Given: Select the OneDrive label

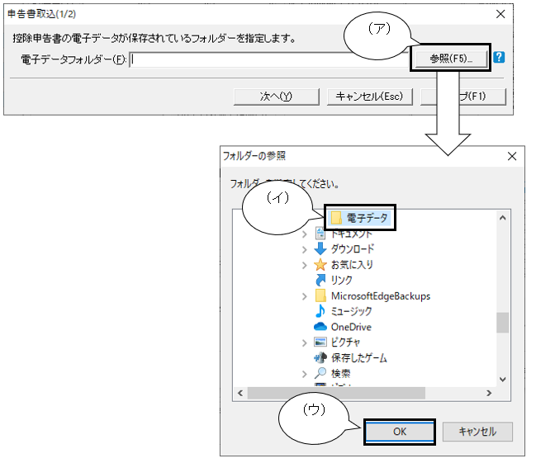Looking at the screenshot, I should click(351, 327).
